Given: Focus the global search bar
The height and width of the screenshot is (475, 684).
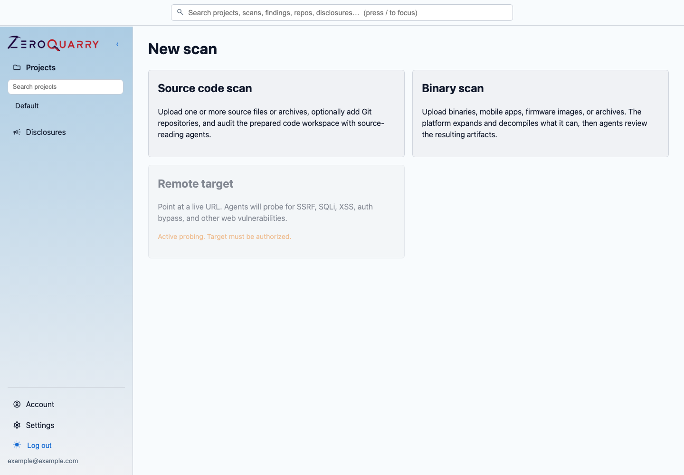Looking at the screenshot, I should pos(342,13).
